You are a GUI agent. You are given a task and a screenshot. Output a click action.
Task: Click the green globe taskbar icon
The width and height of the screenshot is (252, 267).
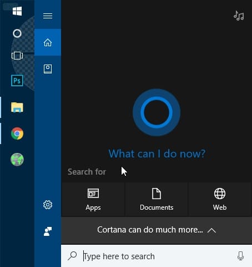(17, 159)
